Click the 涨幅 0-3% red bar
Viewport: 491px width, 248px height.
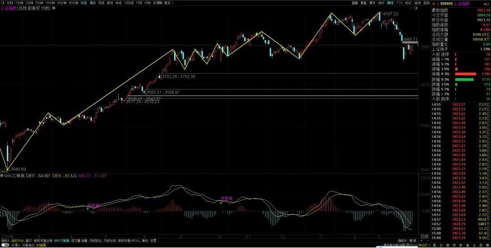click(x=466, y=74)
